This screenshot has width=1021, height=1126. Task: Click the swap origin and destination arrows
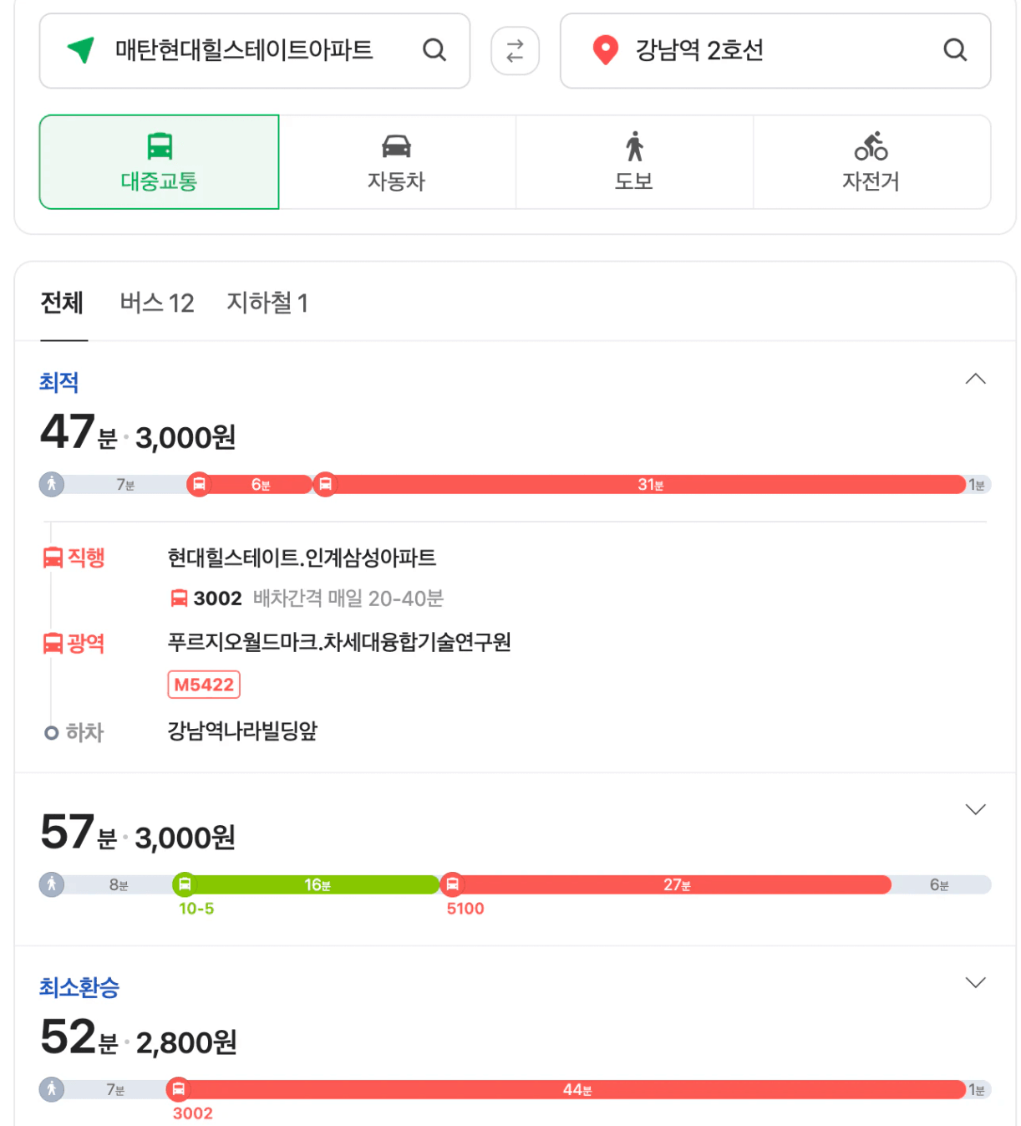(515, 51)
